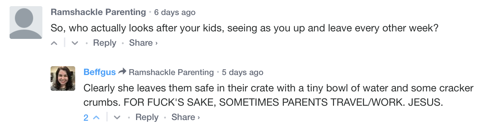Viewport: 482px width, 133px height.
Task: Click Ramshackle Parenting's question text
Action: pos(244,28)
